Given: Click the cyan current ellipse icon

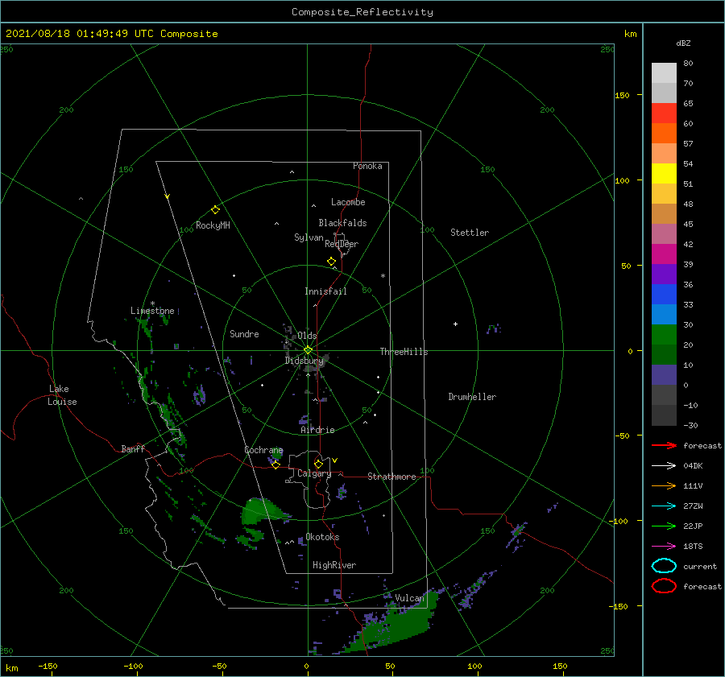Looking at the screenshot, I should click(664, 566).
